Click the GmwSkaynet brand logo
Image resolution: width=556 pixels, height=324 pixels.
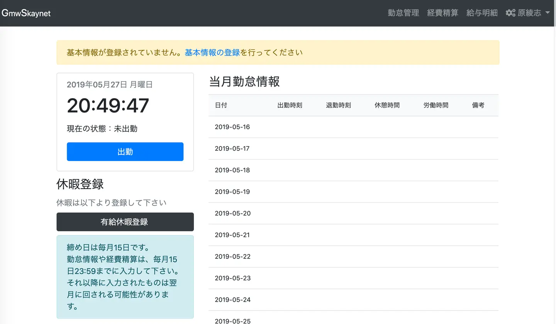coord(26,13)
